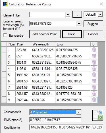Click error cell 0.01953125
The height and width of the screenshot is (133, 106).
coord(73,88)
